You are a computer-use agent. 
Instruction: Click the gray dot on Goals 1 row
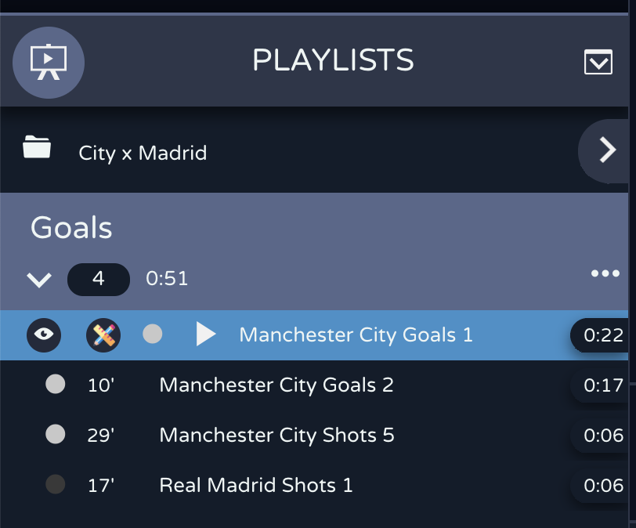153,335
